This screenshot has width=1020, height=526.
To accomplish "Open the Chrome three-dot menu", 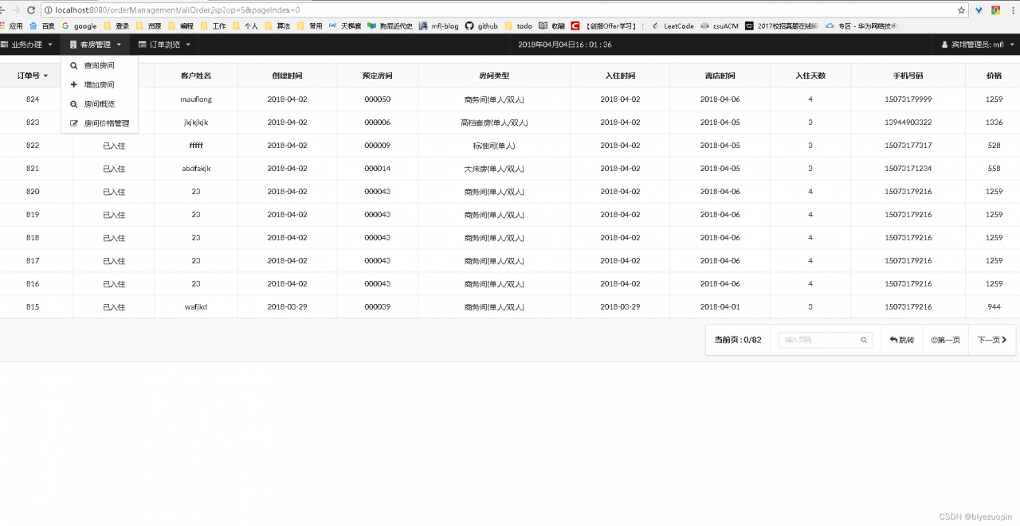I will pyautogui.click(x=1012, y=10).
